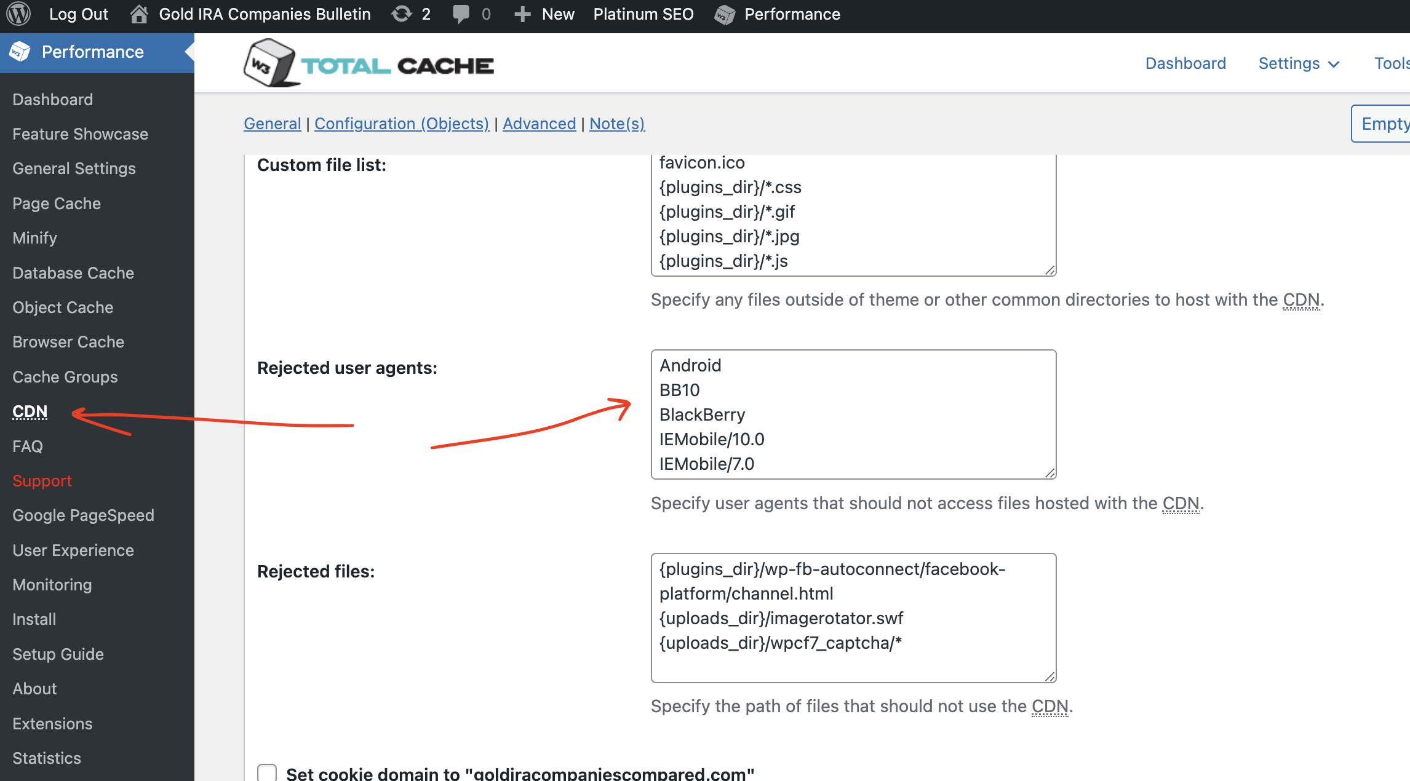1410x781 pixels.
Task: Click the plus New icon
Action: [522, 14]
